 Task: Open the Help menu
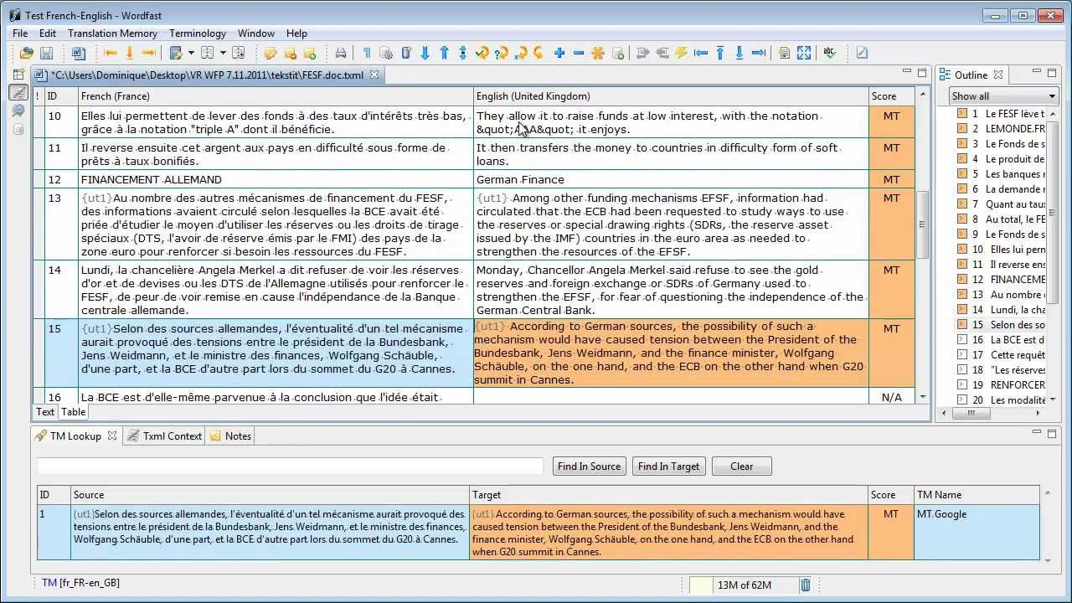(x=296, y=33)
